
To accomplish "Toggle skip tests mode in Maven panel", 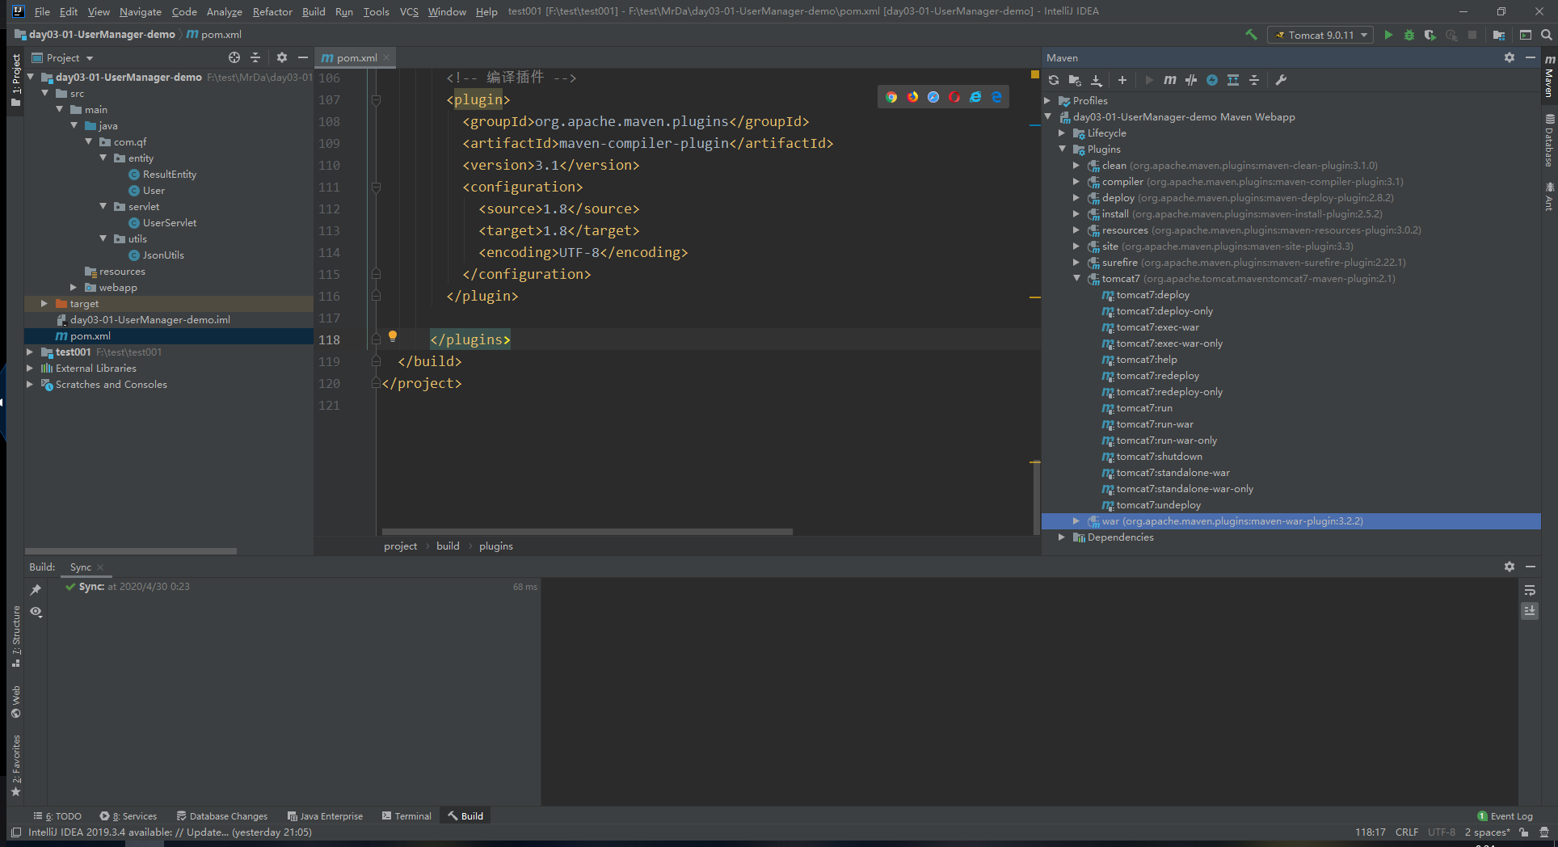I will tap(1190, 80).
